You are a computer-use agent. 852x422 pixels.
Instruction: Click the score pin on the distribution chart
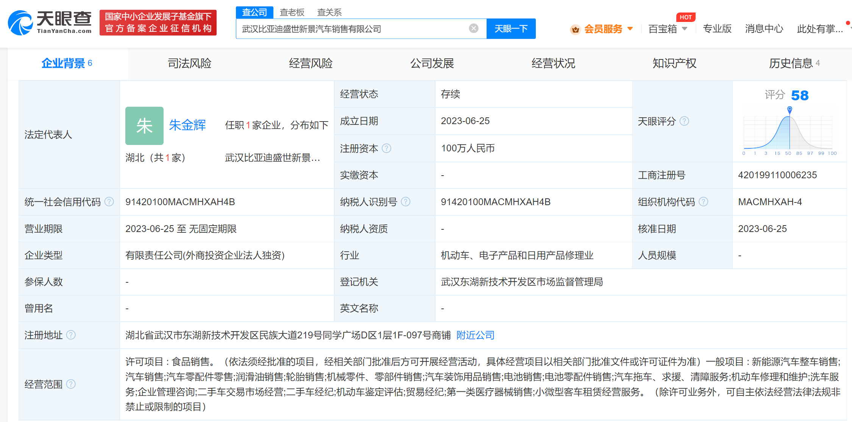pos(790,110)
